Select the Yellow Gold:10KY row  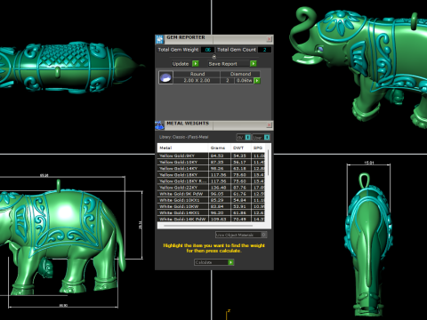tap(211, 162)
